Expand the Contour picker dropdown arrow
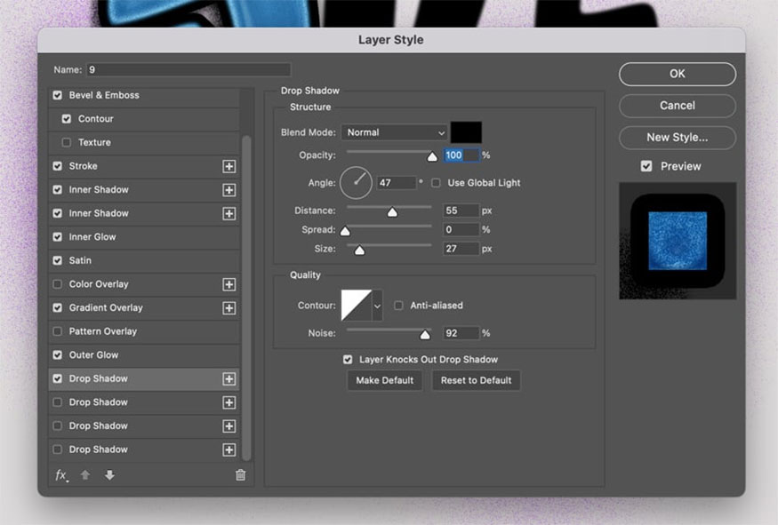Image resolution: width=778 pixels, height=525 pixels. click(x=377, y=306)
